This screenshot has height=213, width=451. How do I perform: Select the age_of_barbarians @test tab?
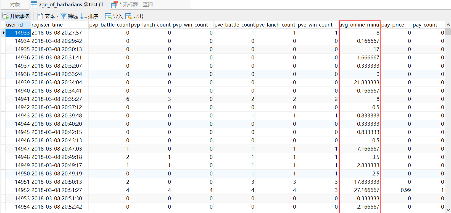click(69, 5)
